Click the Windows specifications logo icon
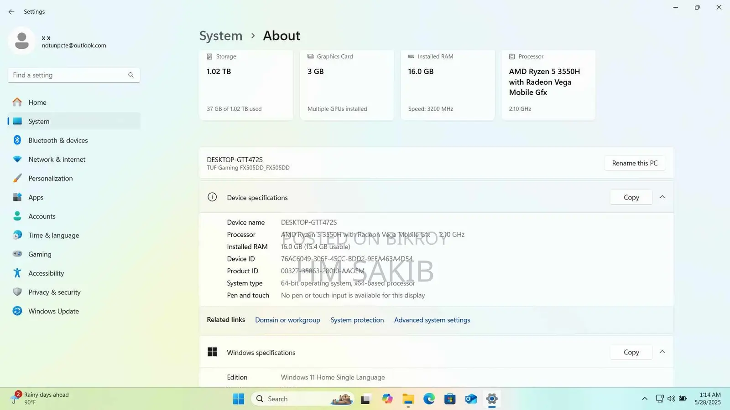Image resolution: width=730 pixels, height=410 pixels. pos(212,352)
